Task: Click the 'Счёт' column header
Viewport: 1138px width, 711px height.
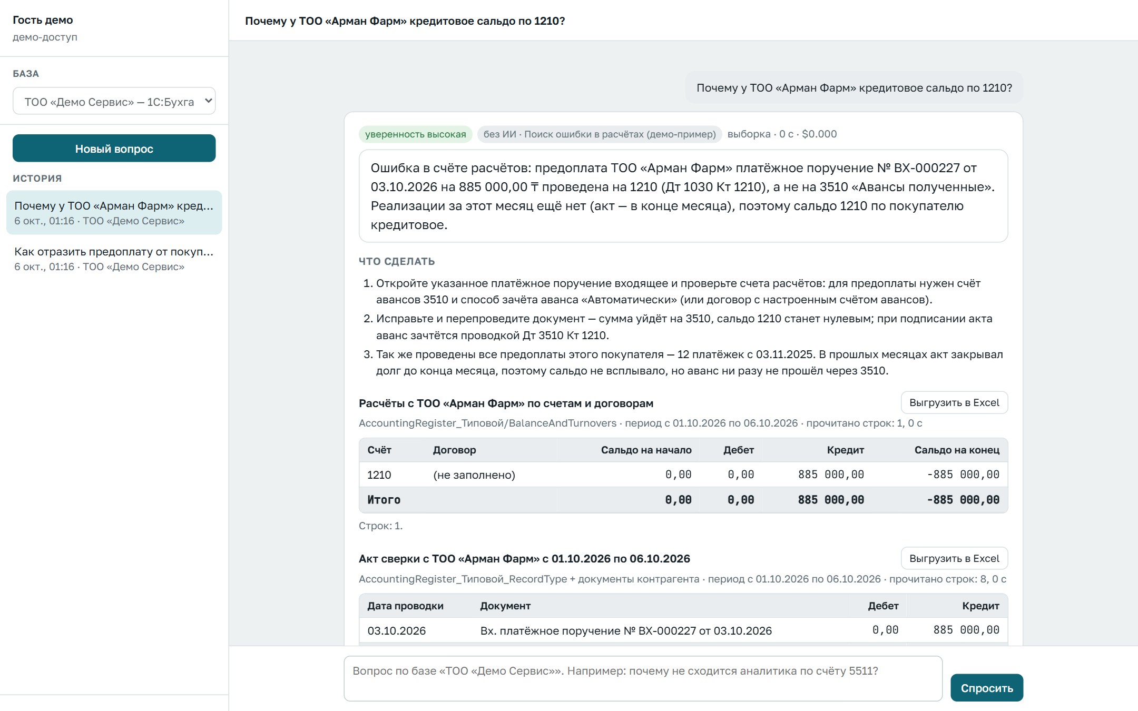Action: point(379,450)
